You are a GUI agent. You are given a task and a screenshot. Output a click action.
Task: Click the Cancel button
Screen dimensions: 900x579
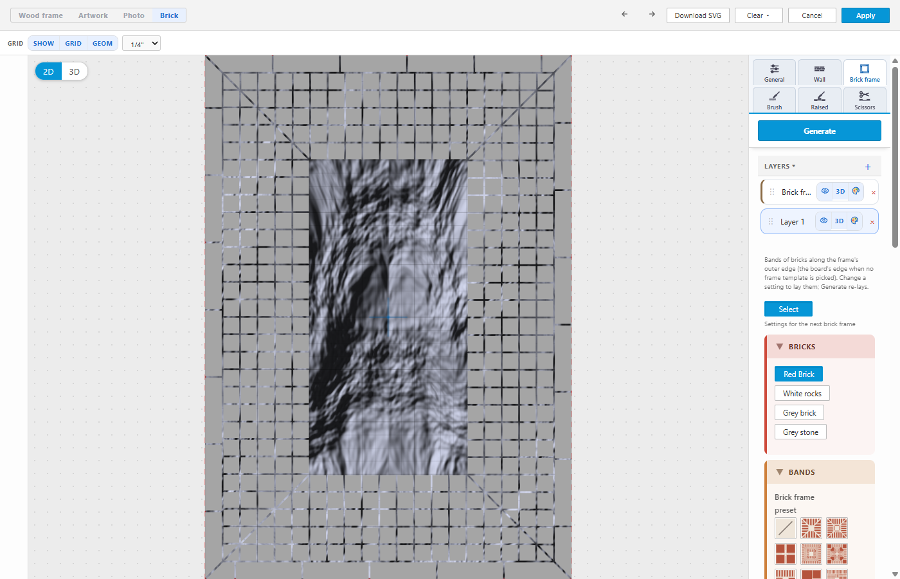coord(812,15)
